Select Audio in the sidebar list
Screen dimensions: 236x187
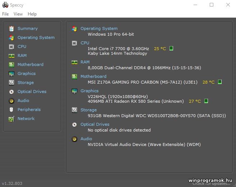[23, 101]
